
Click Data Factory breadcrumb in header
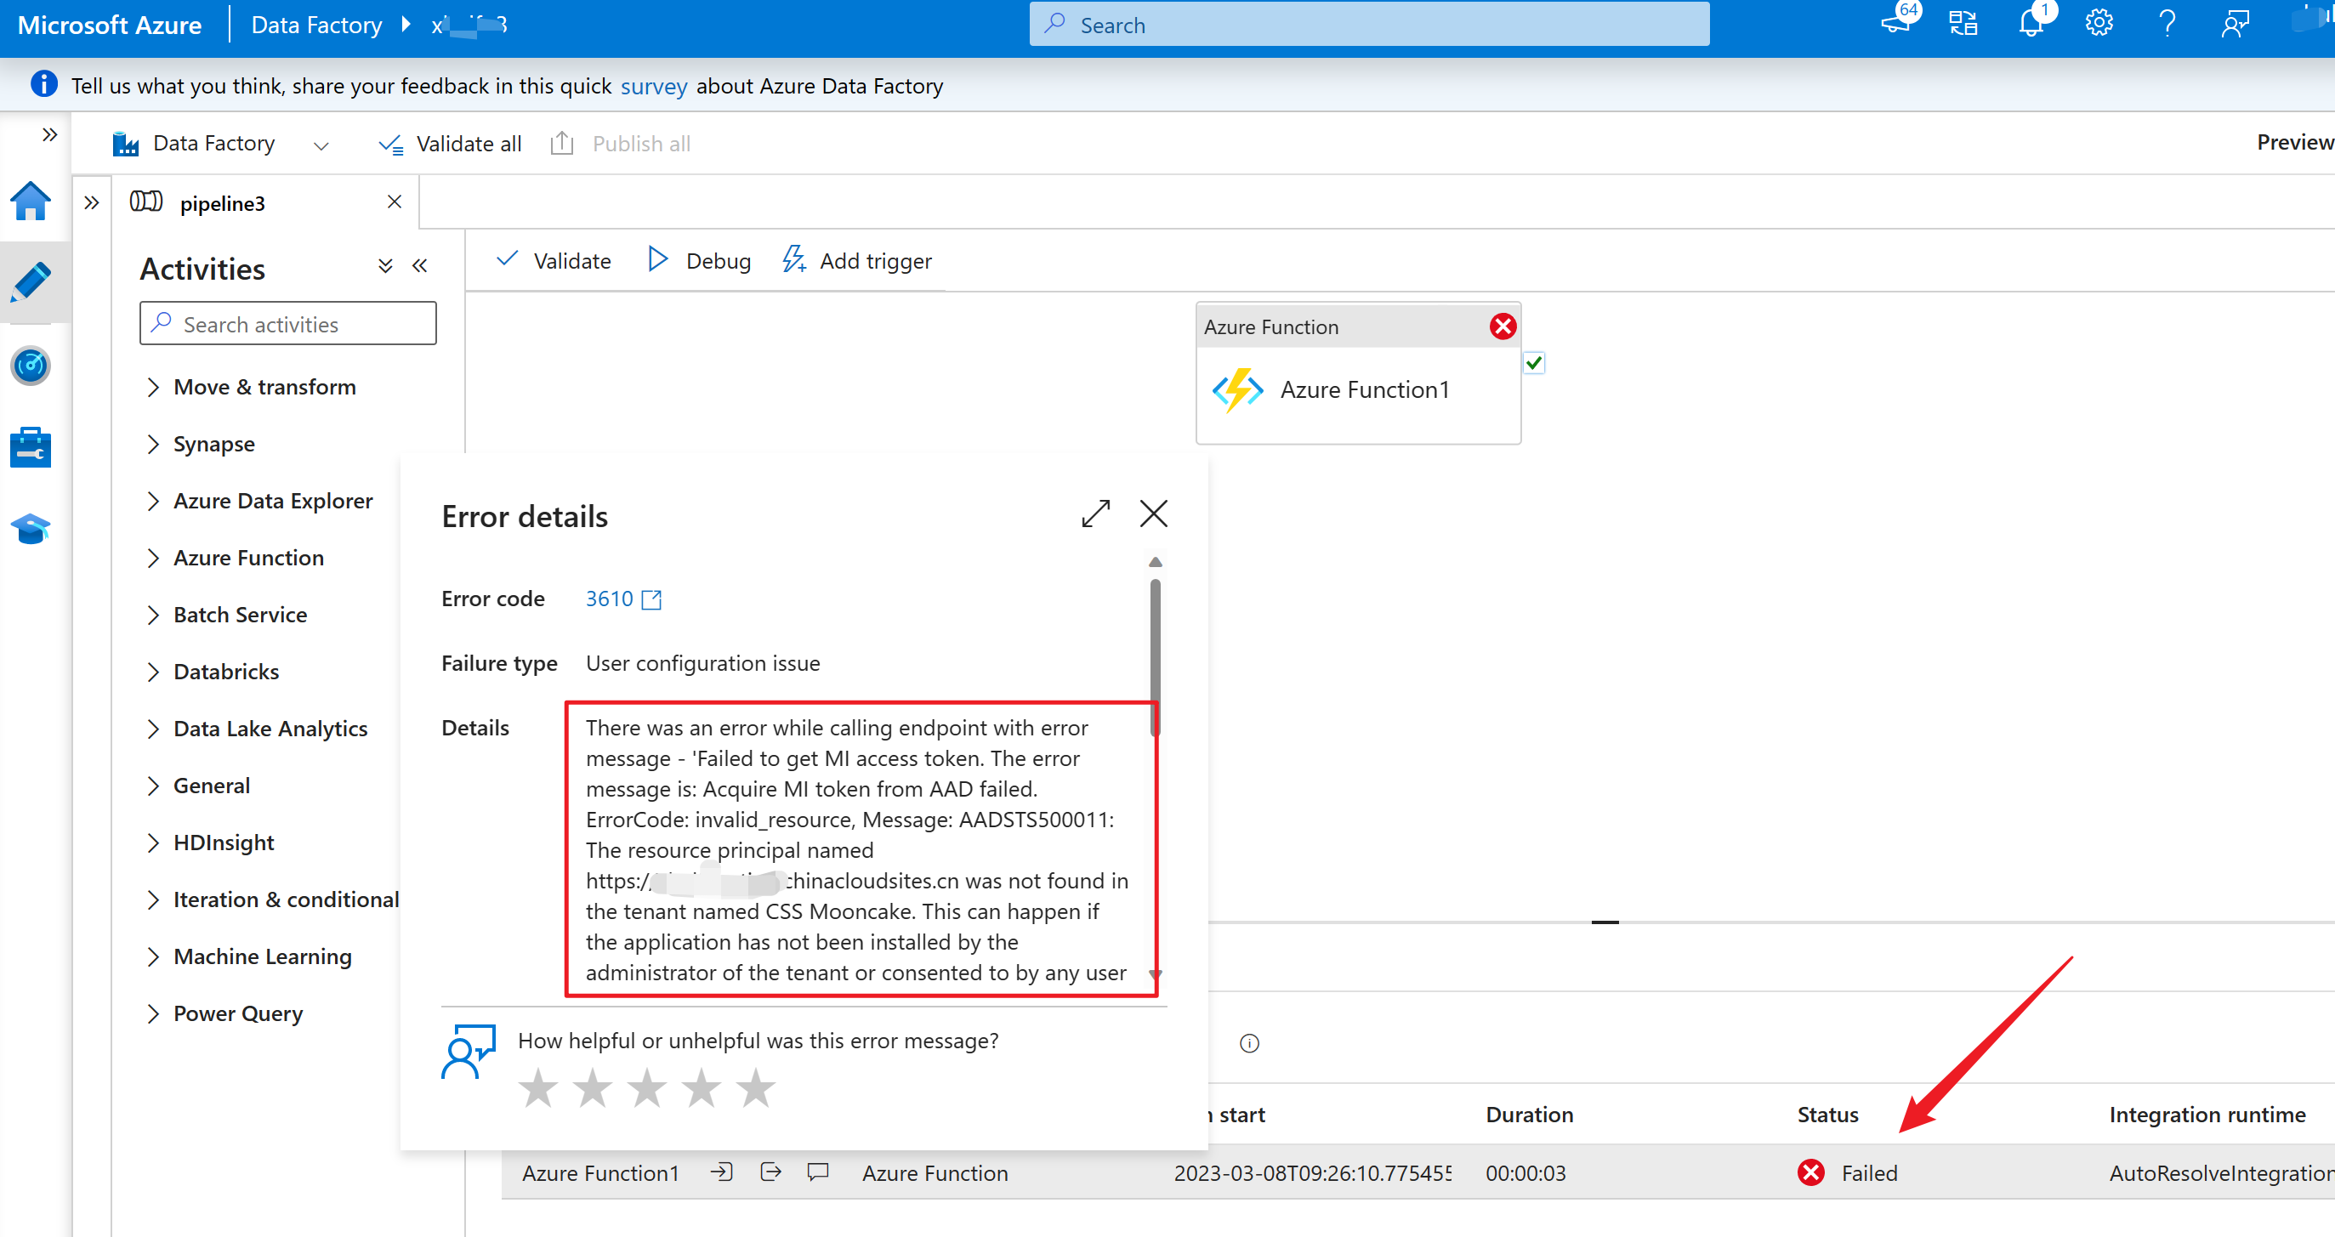point(316,25)
